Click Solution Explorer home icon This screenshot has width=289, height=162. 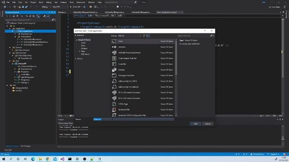(14, 16)
